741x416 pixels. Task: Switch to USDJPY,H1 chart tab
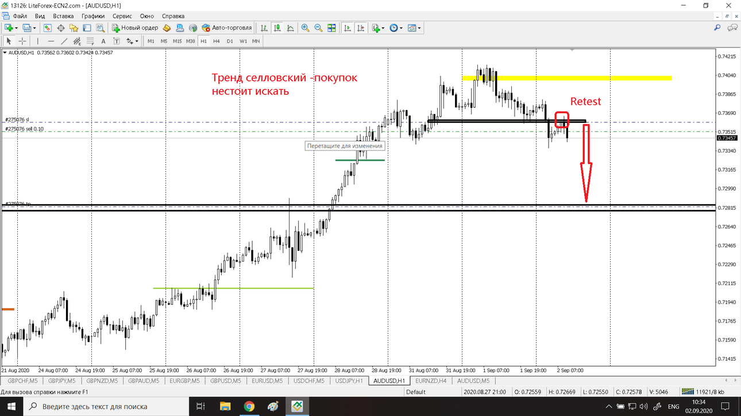[x=349, y=380]
